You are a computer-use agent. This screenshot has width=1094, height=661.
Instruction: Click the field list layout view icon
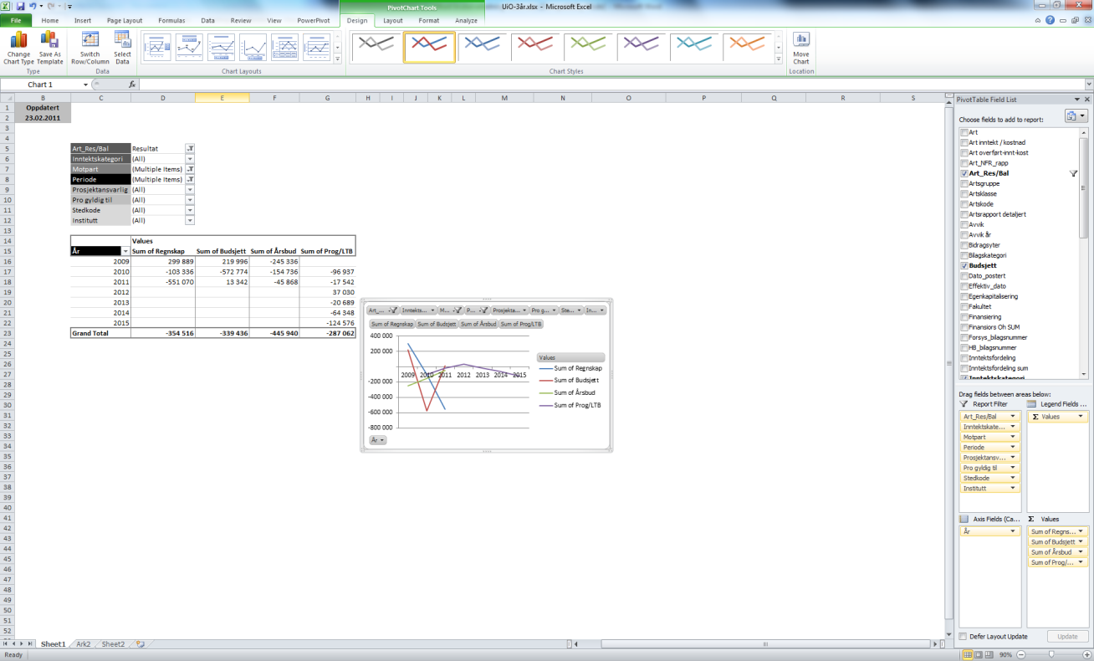[x=1076, y=116]
